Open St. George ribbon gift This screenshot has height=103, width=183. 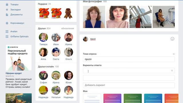point(68,13)
